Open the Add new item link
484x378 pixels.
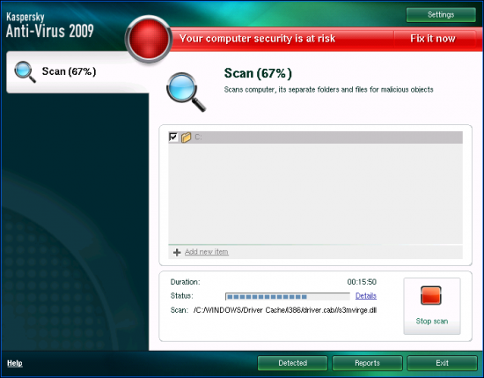point(207,252)
